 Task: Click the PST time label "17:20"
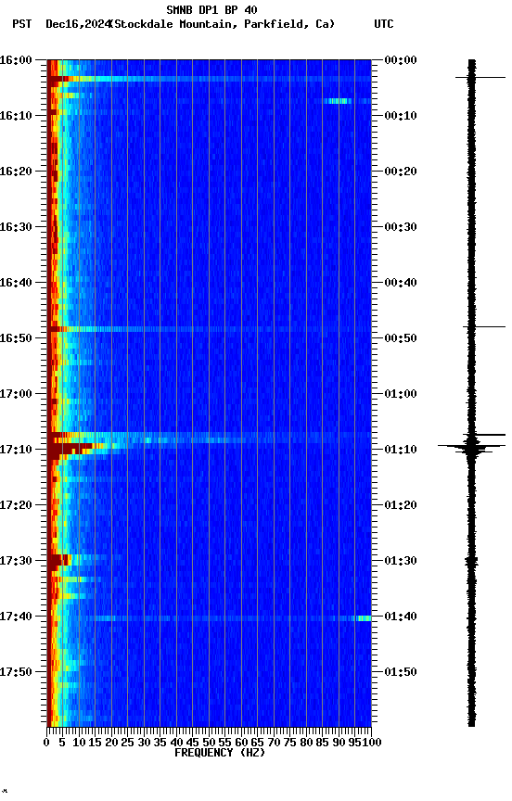point(16,506)
